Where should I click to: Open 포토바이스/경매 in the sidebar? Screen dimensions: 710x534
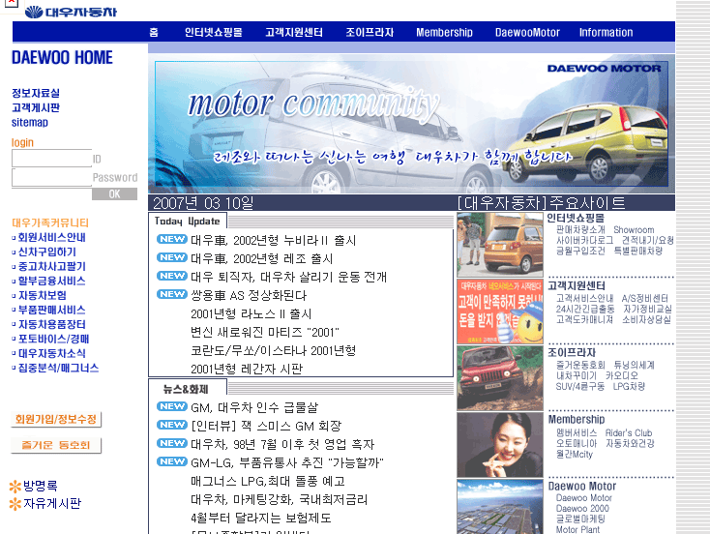tap(53, 339)
